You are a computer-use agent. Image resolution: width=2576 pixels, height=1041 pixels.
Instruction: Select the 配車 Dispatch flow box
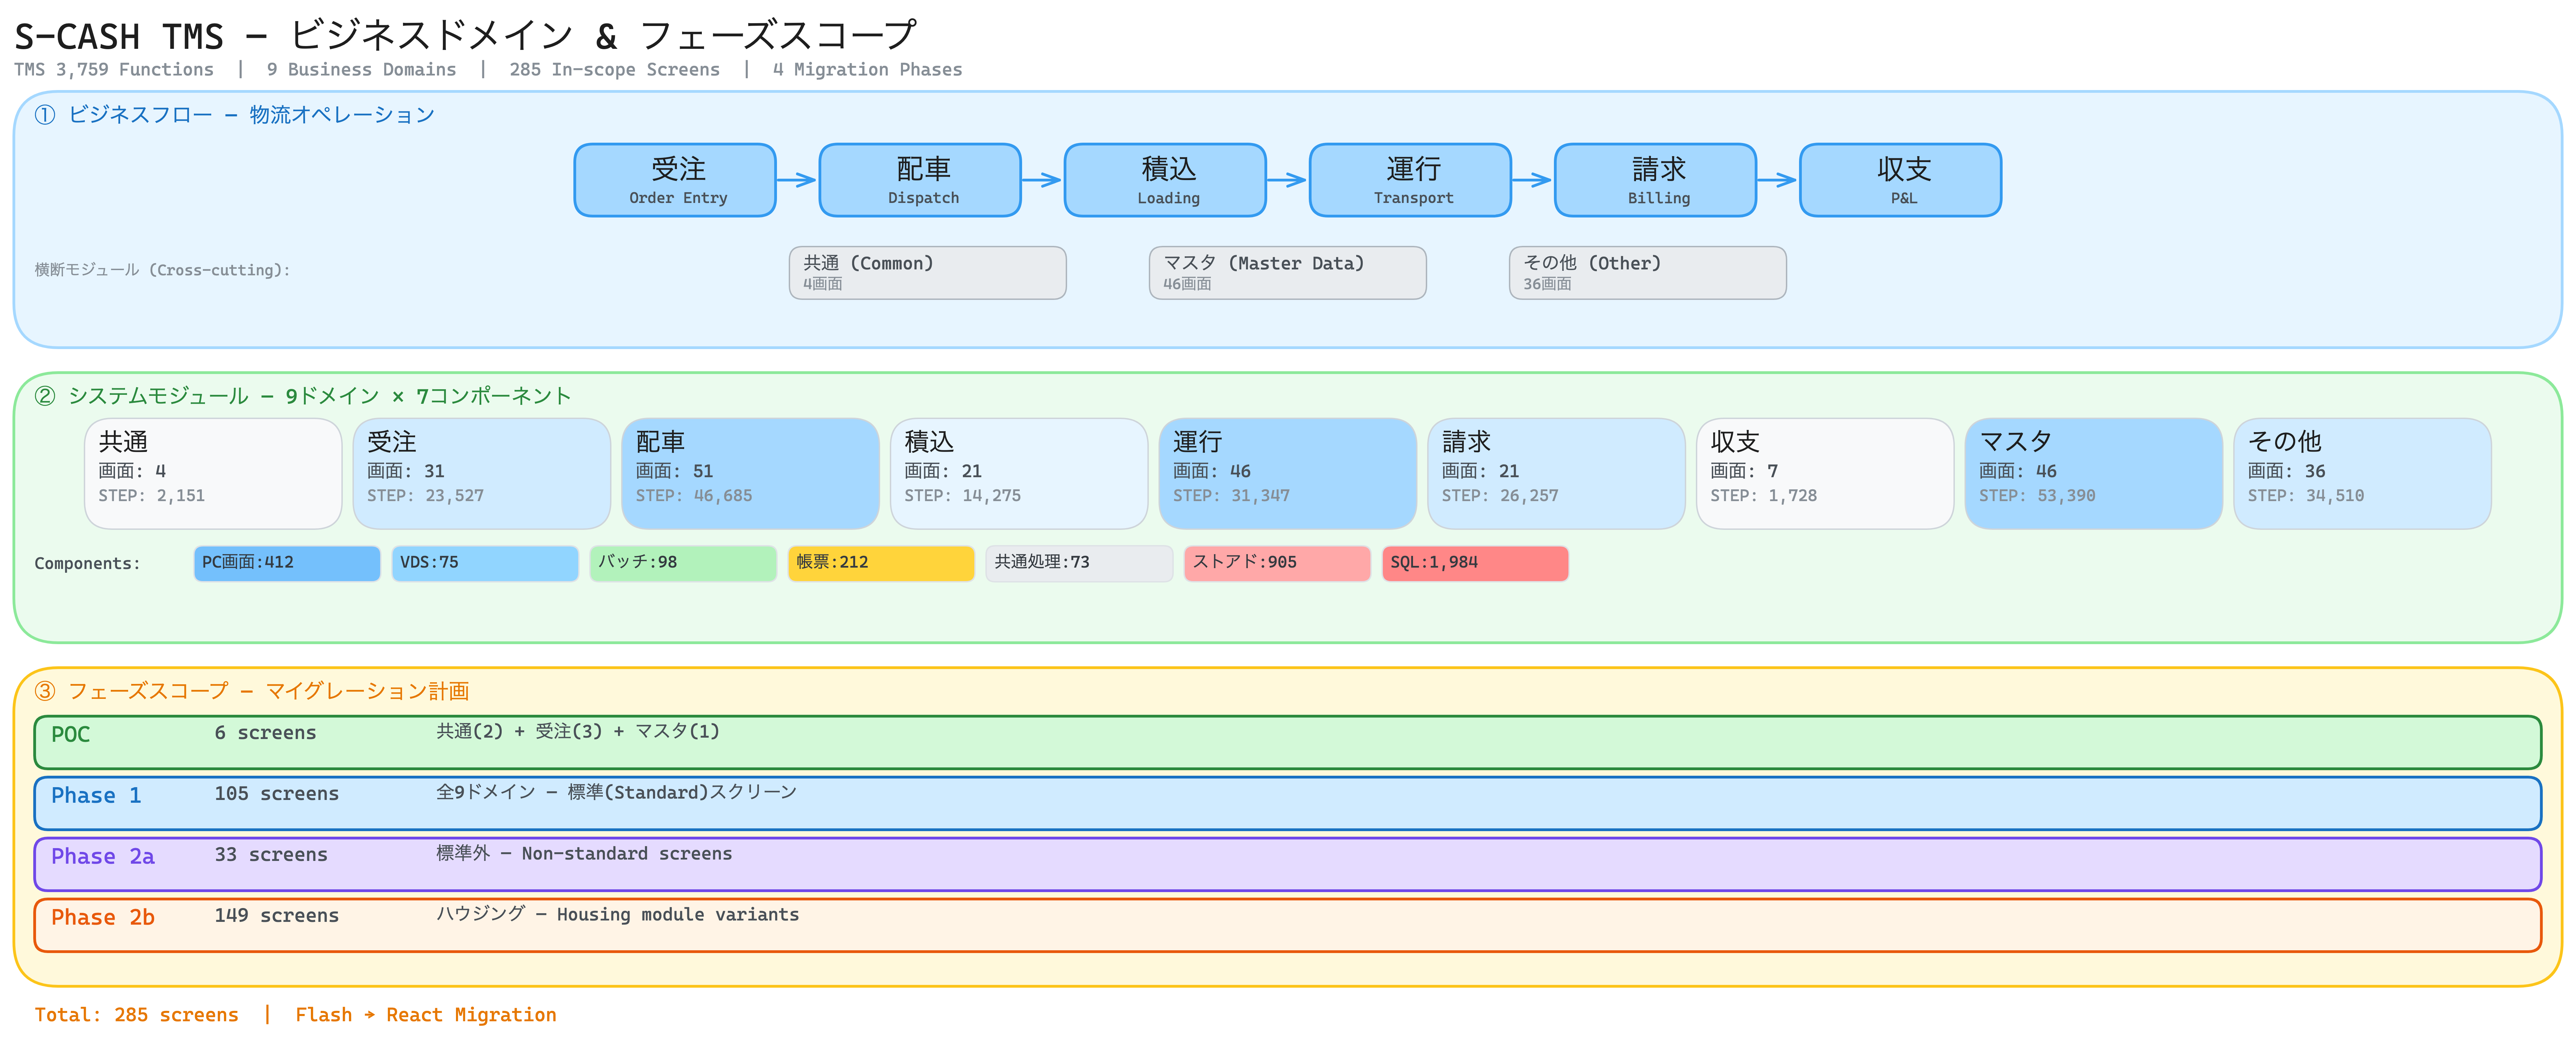[920, 180]
